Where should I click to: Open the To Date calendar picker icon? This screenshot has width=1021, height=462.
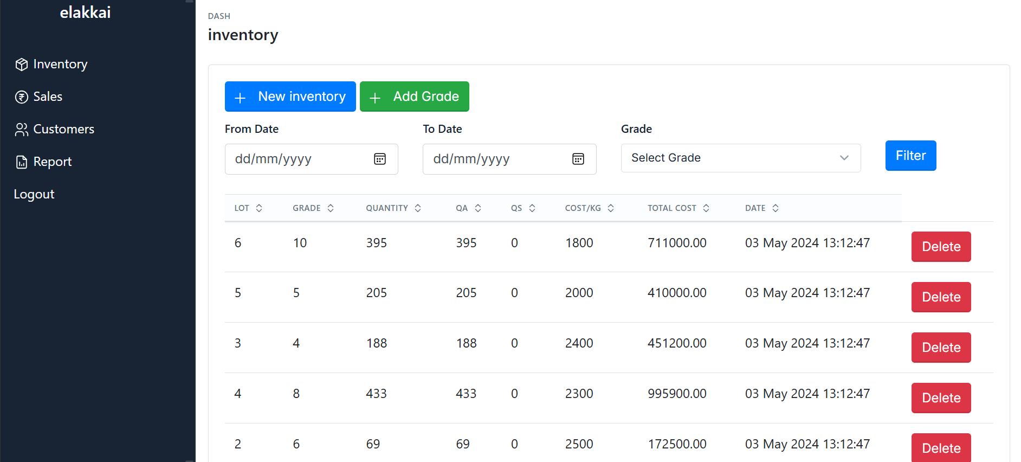(578, 159)
